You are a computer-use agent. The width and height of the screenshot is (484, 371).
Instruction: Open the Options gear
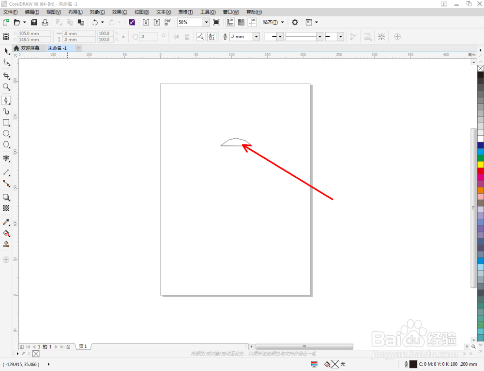tap(295, 22)
